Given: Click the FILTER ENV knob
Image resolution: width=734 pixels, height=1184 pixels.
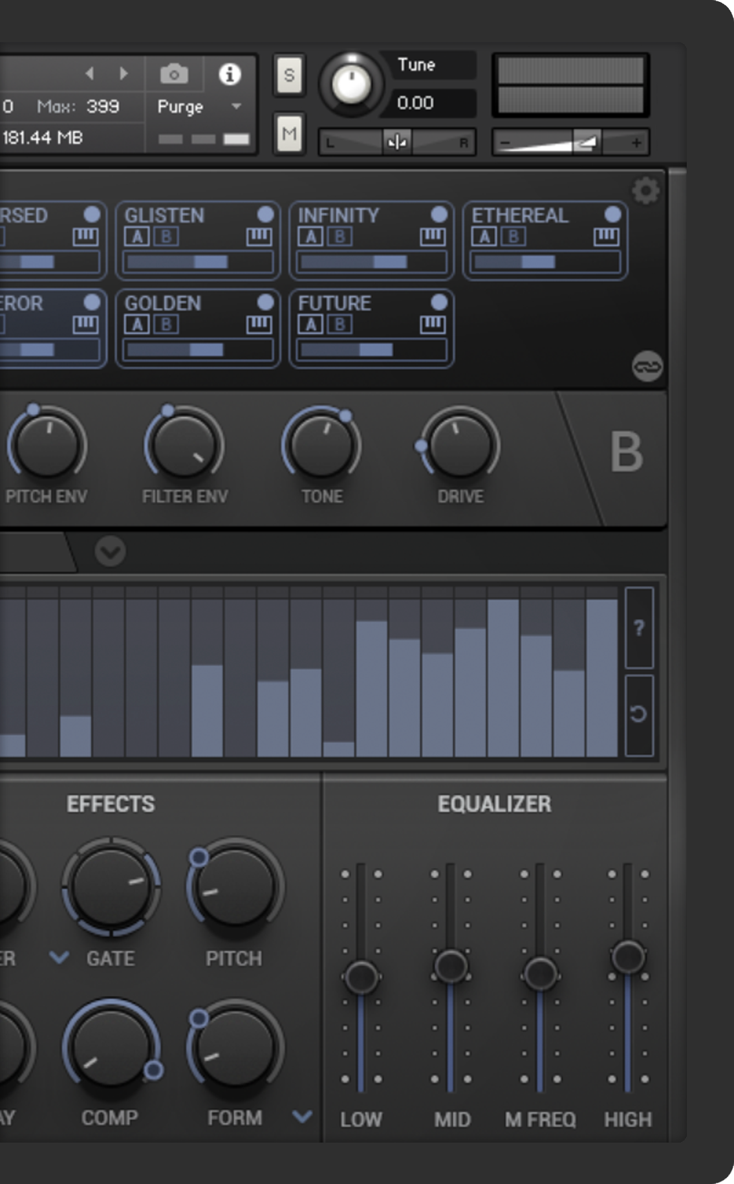Looking at the screenshot, I should 184,445.
